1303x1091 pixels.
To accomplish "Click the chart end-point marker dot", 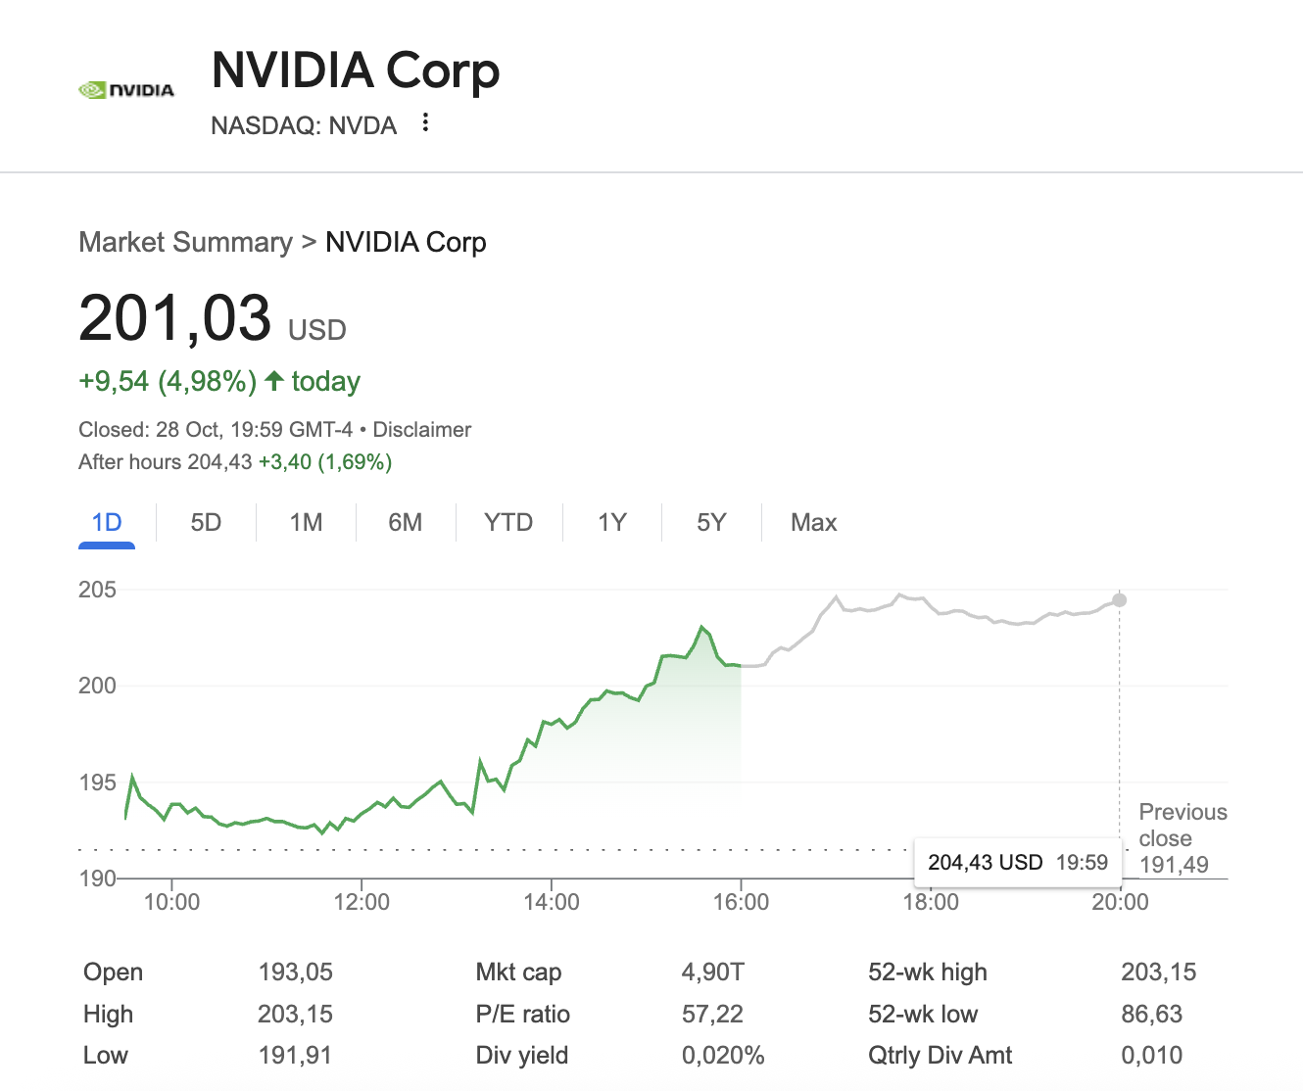I will tap(1120, 599).
